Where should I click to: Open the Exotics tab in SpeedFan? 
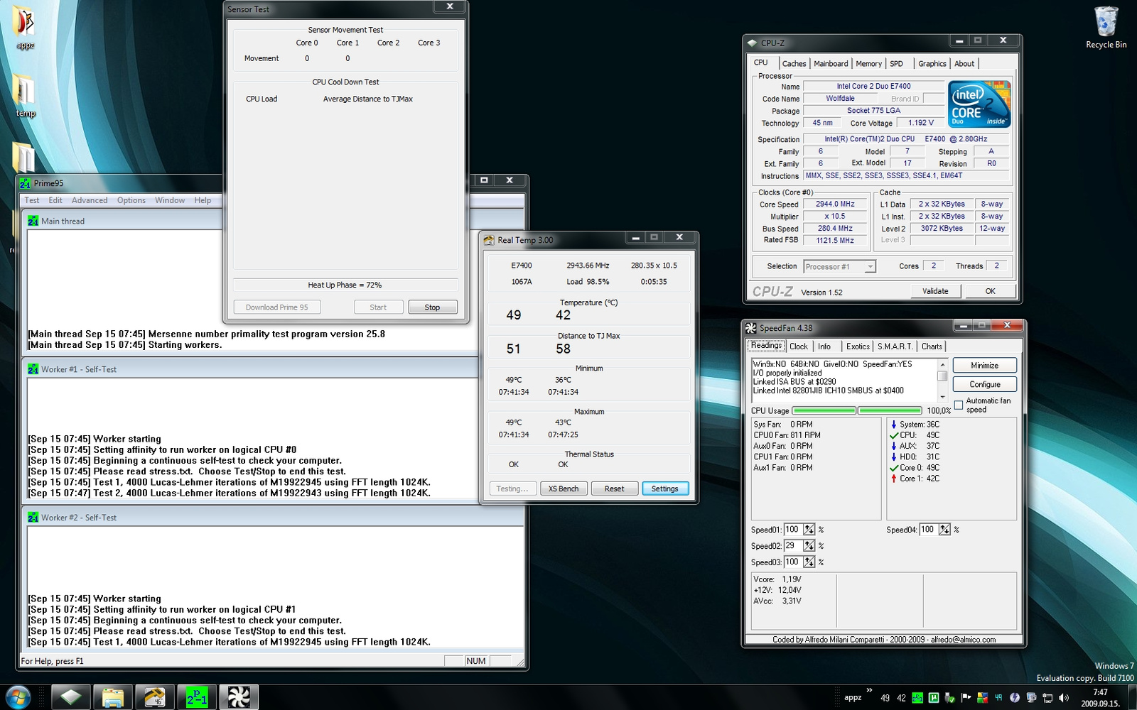click(x=858, y=346)
